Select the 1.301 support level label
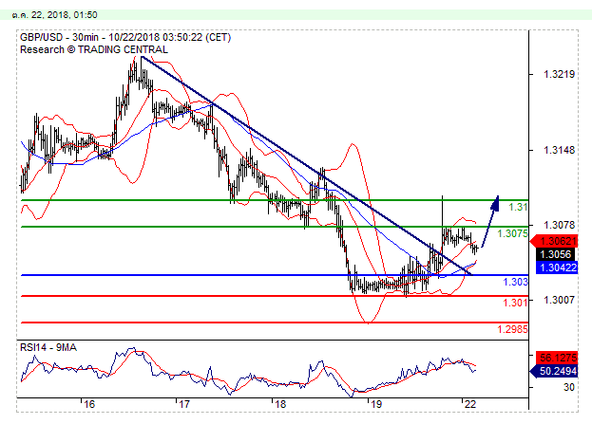 pos(515,303)
